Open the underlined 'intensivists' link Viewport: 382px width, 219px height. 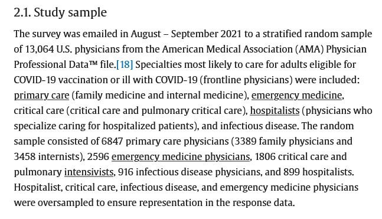[x=89, y=172]
